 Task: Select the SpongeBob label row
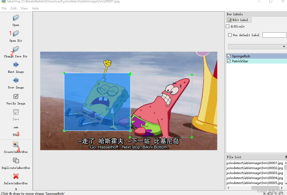click(257, 56)
